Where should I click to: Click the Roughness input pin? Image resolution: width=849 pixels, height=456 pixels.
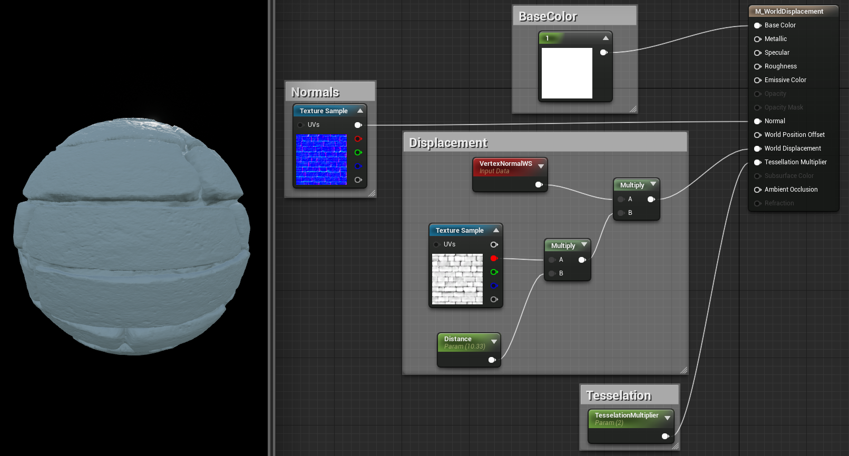pos(757,66)
